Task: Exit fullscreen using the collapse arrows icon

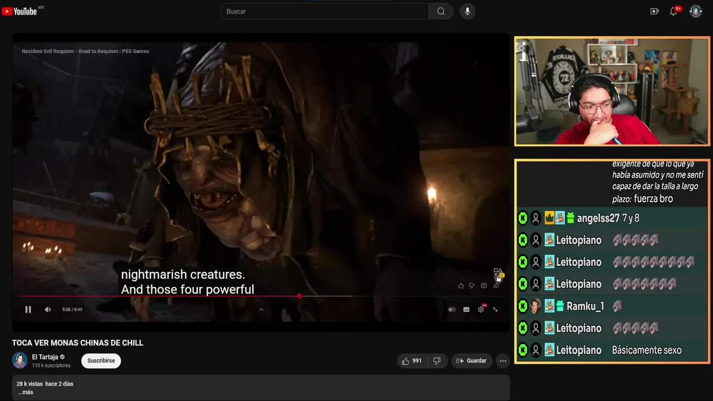Action: [495, 310]
